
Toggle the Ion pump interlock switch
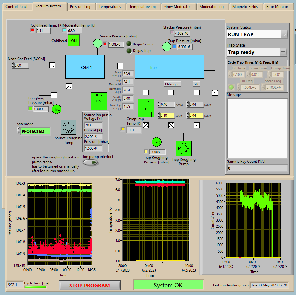pyautogui.click(x=91, y=162)
